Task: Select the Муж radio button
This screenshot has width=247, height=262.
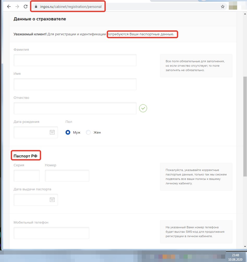Action: click(68, 132)
